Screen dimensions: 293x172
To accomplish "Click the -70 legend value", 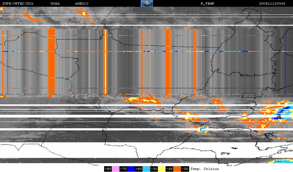I will tap(123, 169).
